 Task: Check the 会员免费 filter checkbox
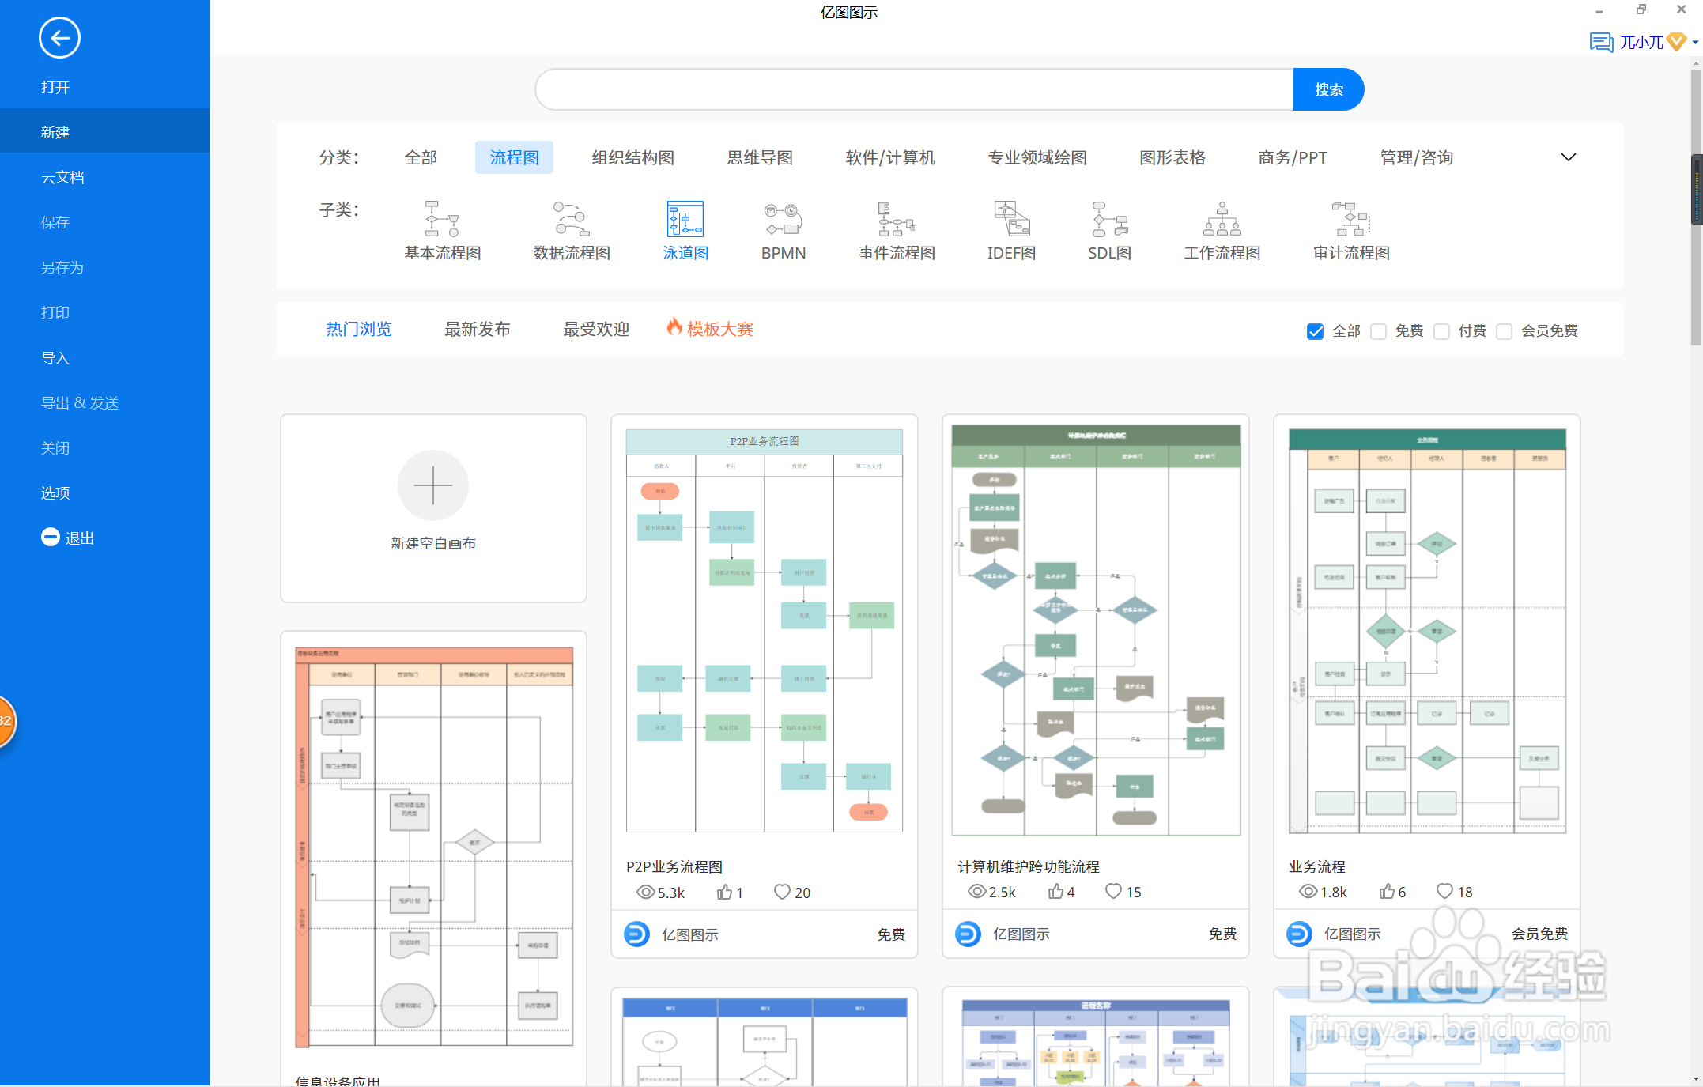pos(1504,331)
